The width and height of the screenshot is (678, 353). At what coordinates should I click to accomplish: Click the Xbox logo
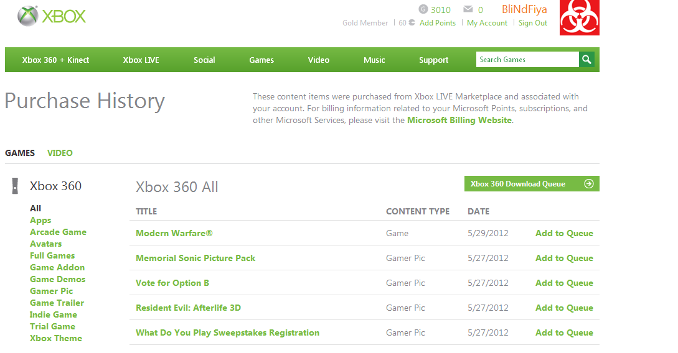tap(52, 16)
